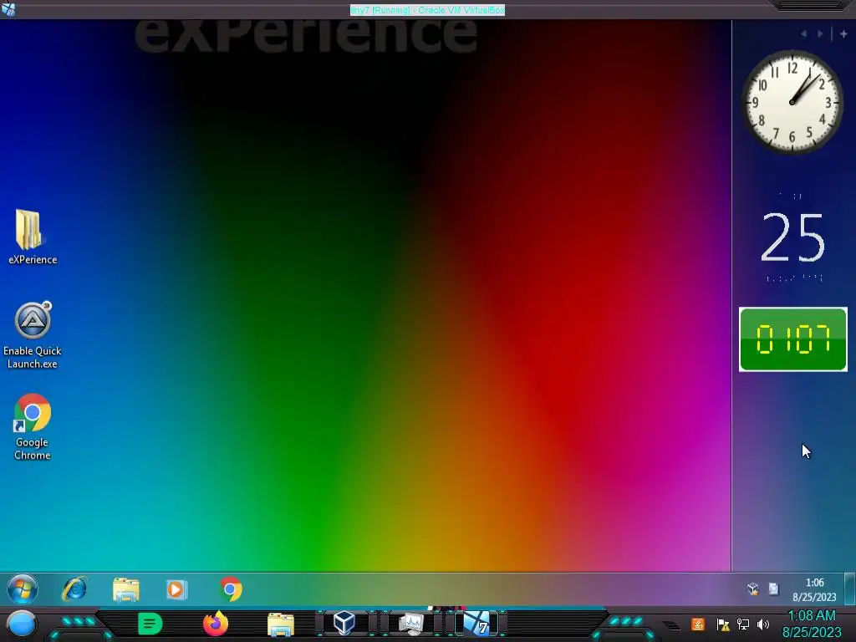Launch Internet Explorer from guest taskbar
The width and height of the screenshot is (856, 642).
(74, 589)
